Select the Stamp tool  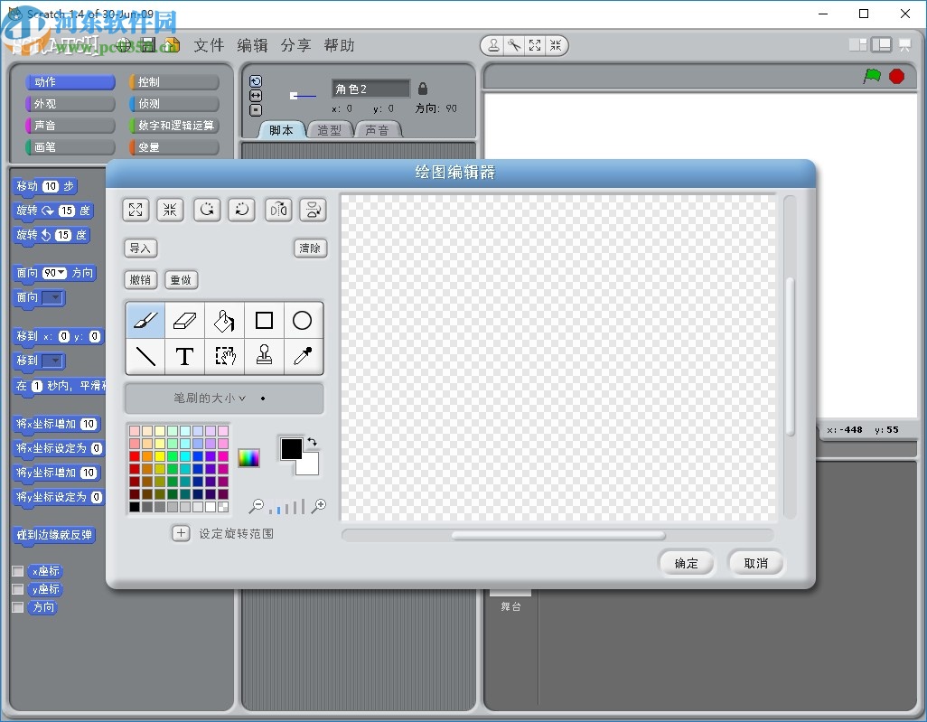pyautogui.click(x=264, y=356)
